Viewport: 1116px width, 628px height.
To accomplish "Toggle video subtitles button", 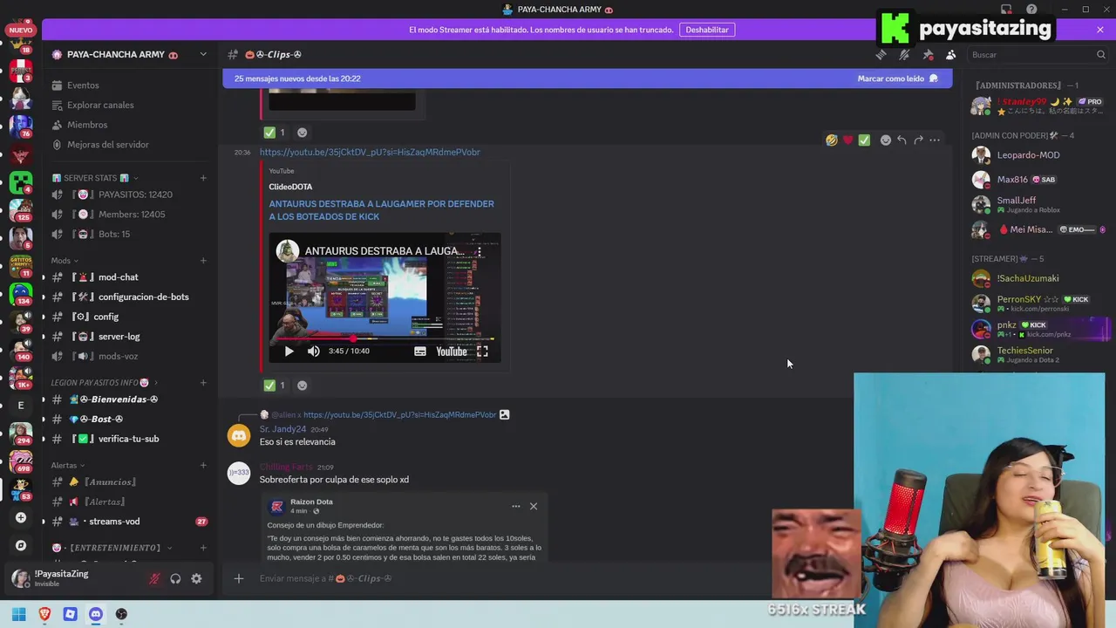I will (420, 352).
